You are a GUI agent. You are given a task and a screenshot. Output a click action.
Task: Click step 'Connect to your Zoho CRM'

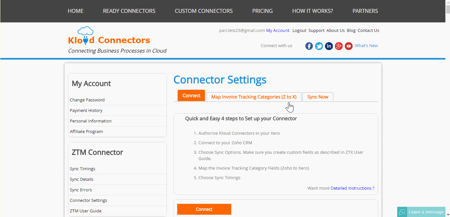225,143
